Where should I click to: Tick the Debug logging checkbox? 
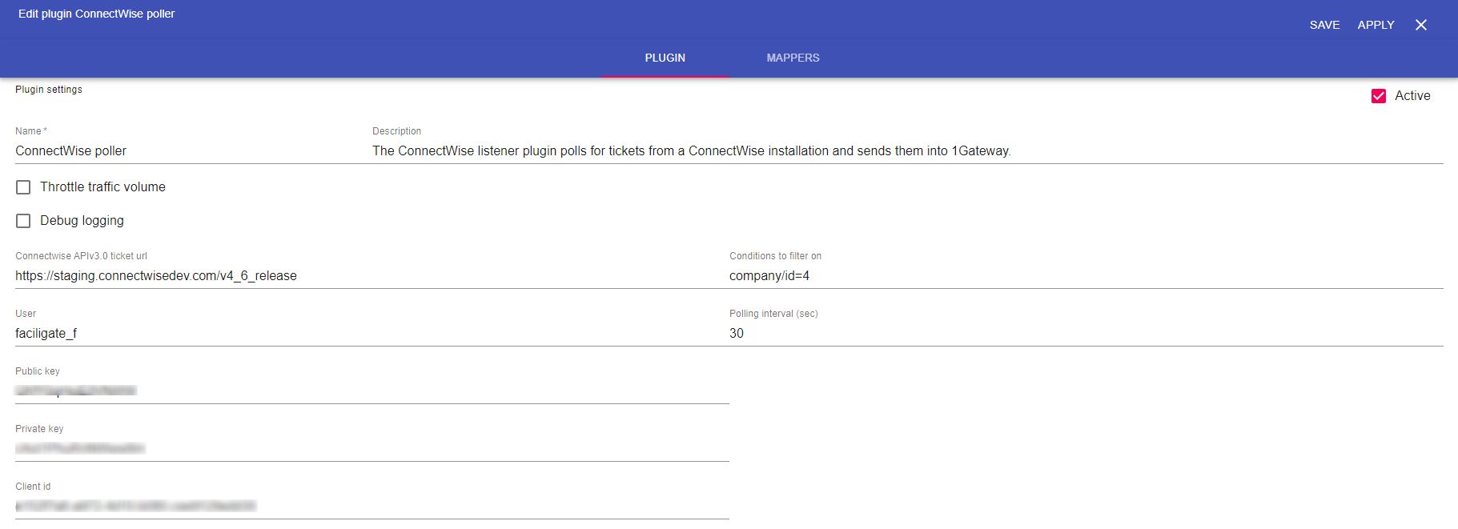point(23,221)
